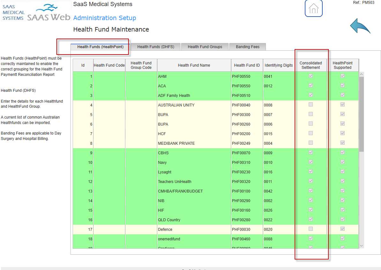Toggle Consolidated Settlement for HCF

(311, 133)
